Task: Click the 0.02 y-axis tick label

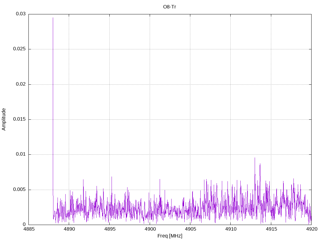Action: (x=21, y=84)
